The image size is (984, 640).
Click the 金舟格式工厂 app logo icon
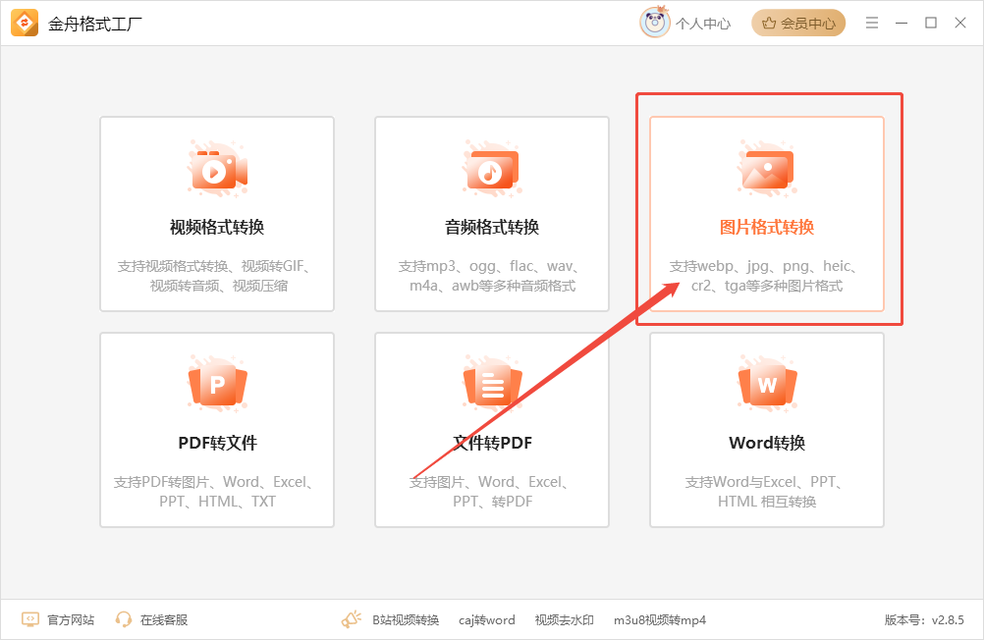25,24
